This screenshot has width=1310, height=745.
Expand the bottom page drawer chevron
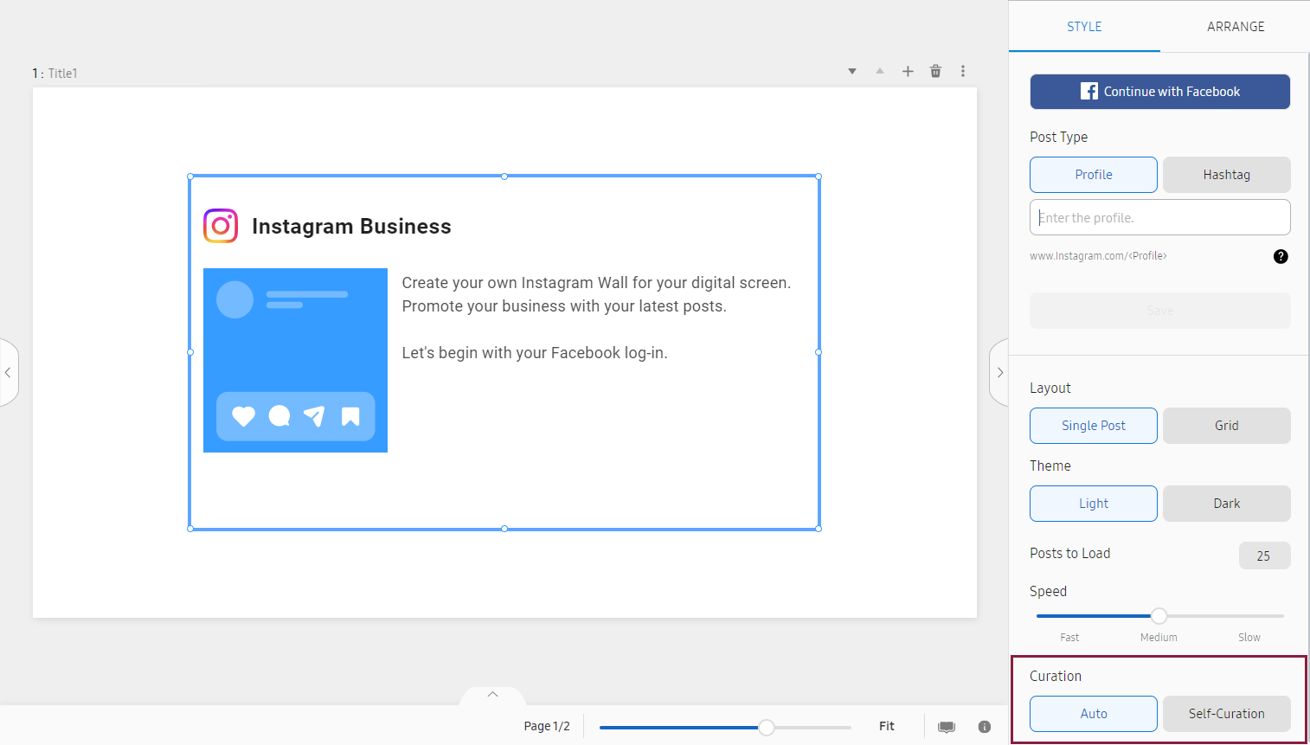point(492,695)
